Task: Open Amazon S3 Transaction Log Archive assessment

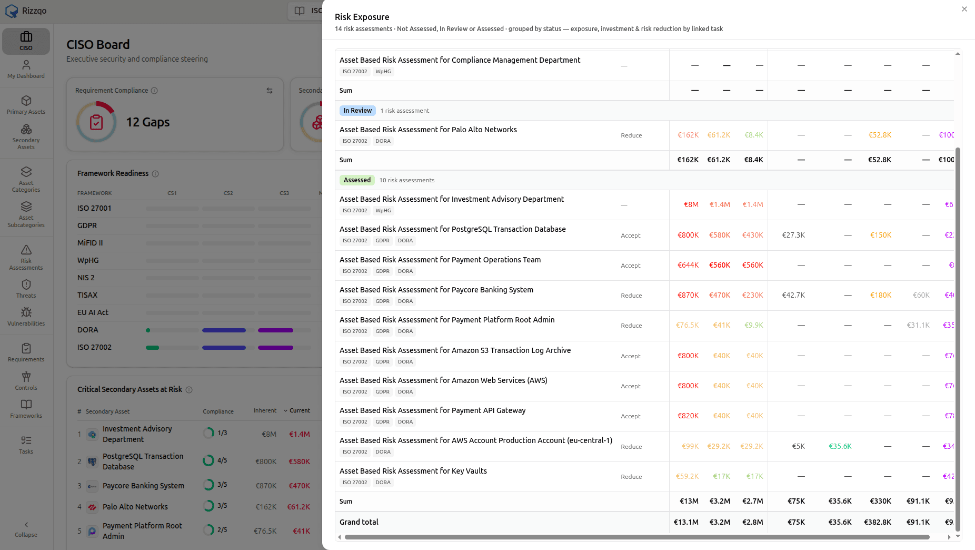Action: point(455,350)
